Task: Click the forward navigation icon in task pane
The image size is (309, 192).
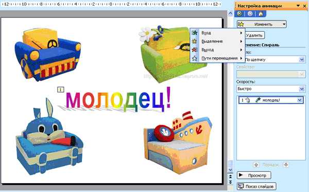Action: (250, 14)
